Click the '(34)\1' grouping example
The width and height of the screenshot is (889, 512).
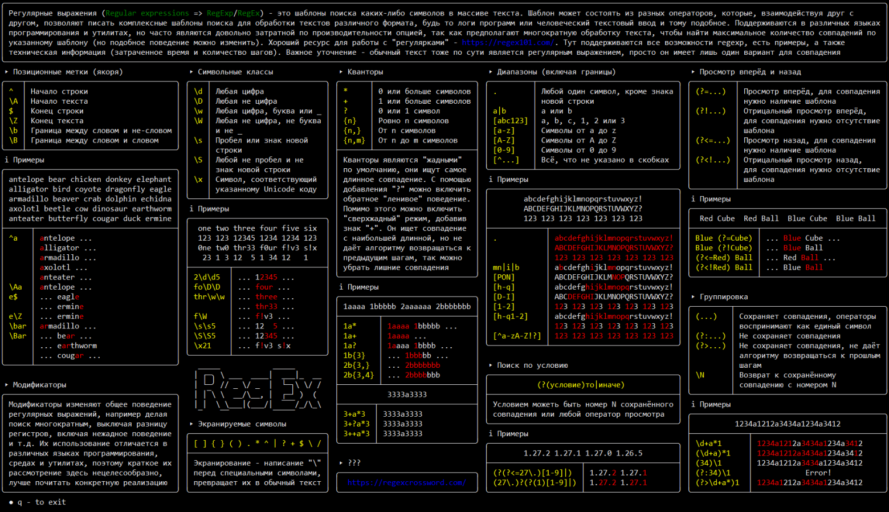(708, 463)
